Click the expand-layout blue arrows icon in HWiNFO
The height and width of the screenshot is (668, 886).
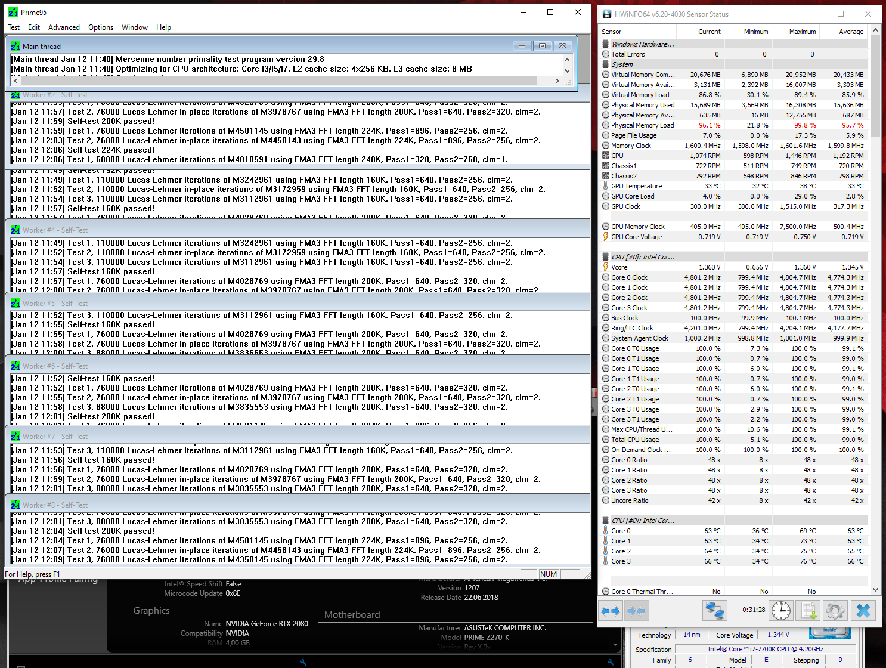[x=611, y=611]
